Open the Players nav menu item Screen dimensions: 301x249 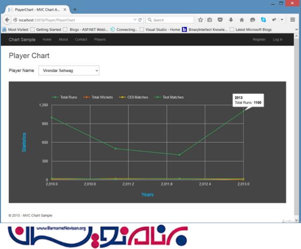pos(100,39)
